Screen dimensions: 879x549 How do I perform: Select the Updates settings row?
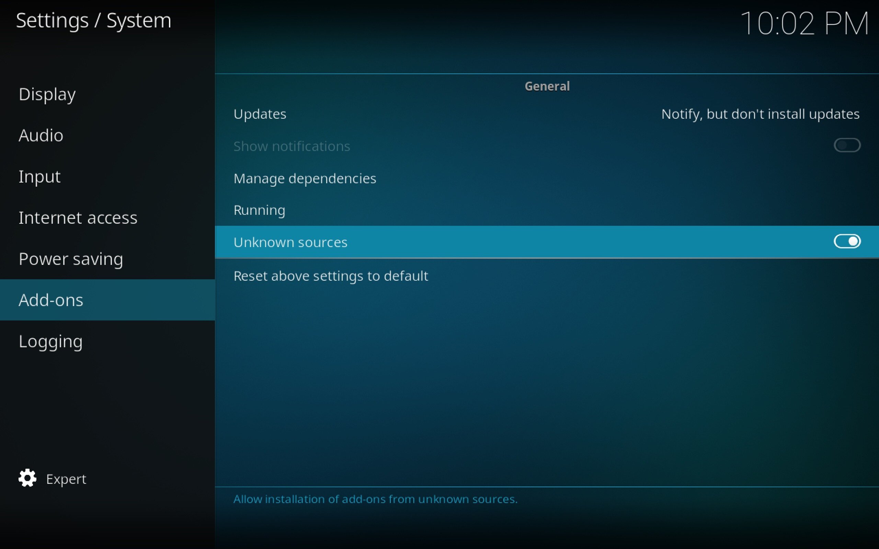[x=547, y=114]
